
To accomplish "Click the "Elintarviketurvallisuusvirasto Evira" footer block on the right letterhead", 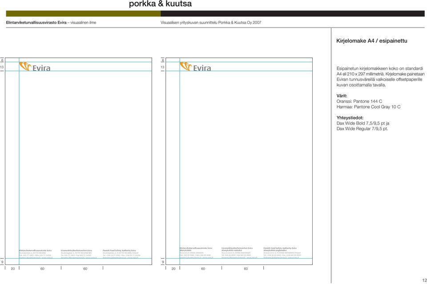I will click(196, 253).
